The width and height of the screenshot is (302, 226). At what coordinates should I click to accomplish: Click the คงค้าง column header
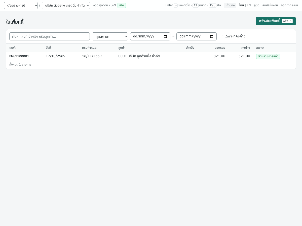pyautogui.click(x=246, y=48)
